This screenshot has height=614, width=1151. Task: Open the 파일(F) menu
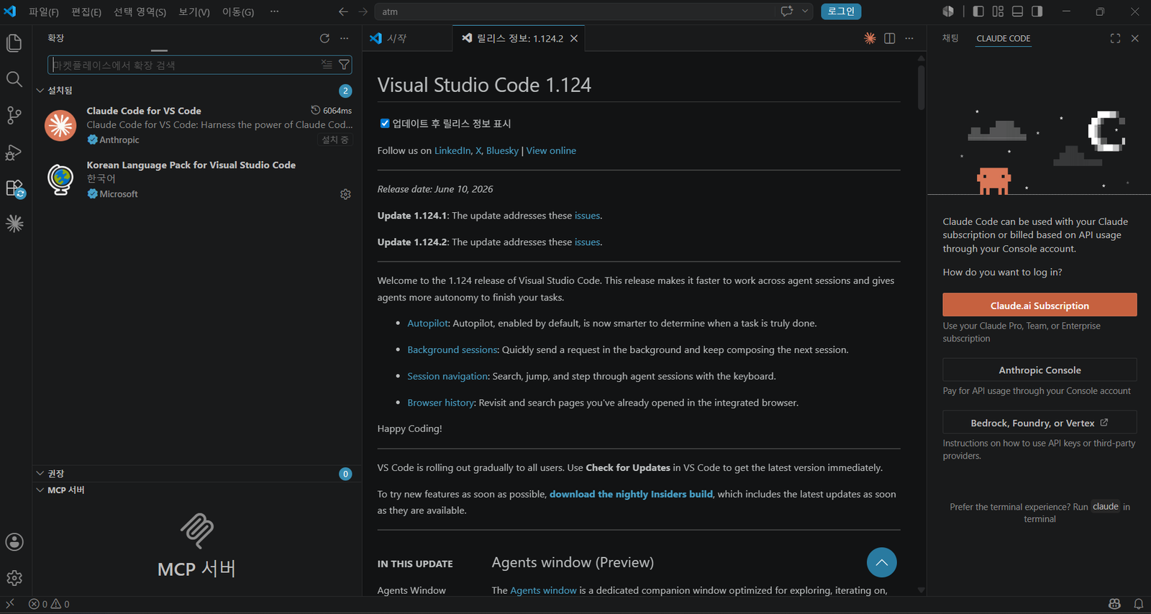tap(44, 12)
